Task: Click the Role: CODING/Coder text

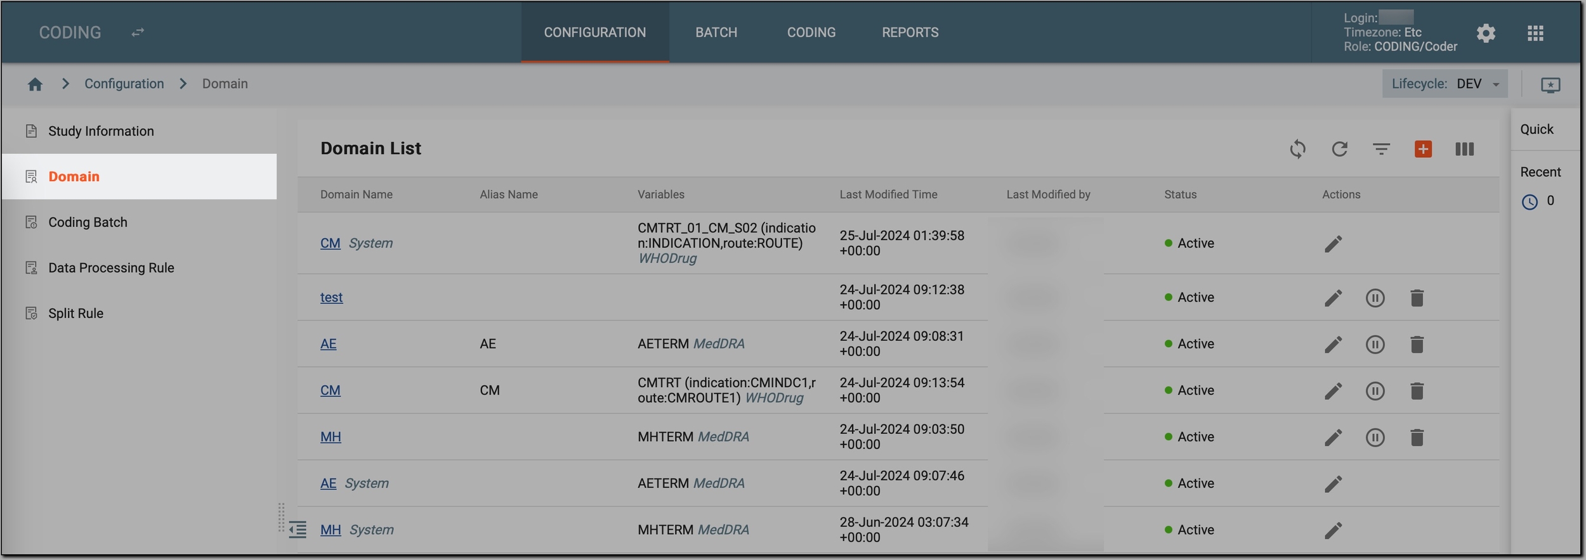Action: pyautogui.click(x=1400, y=47)
